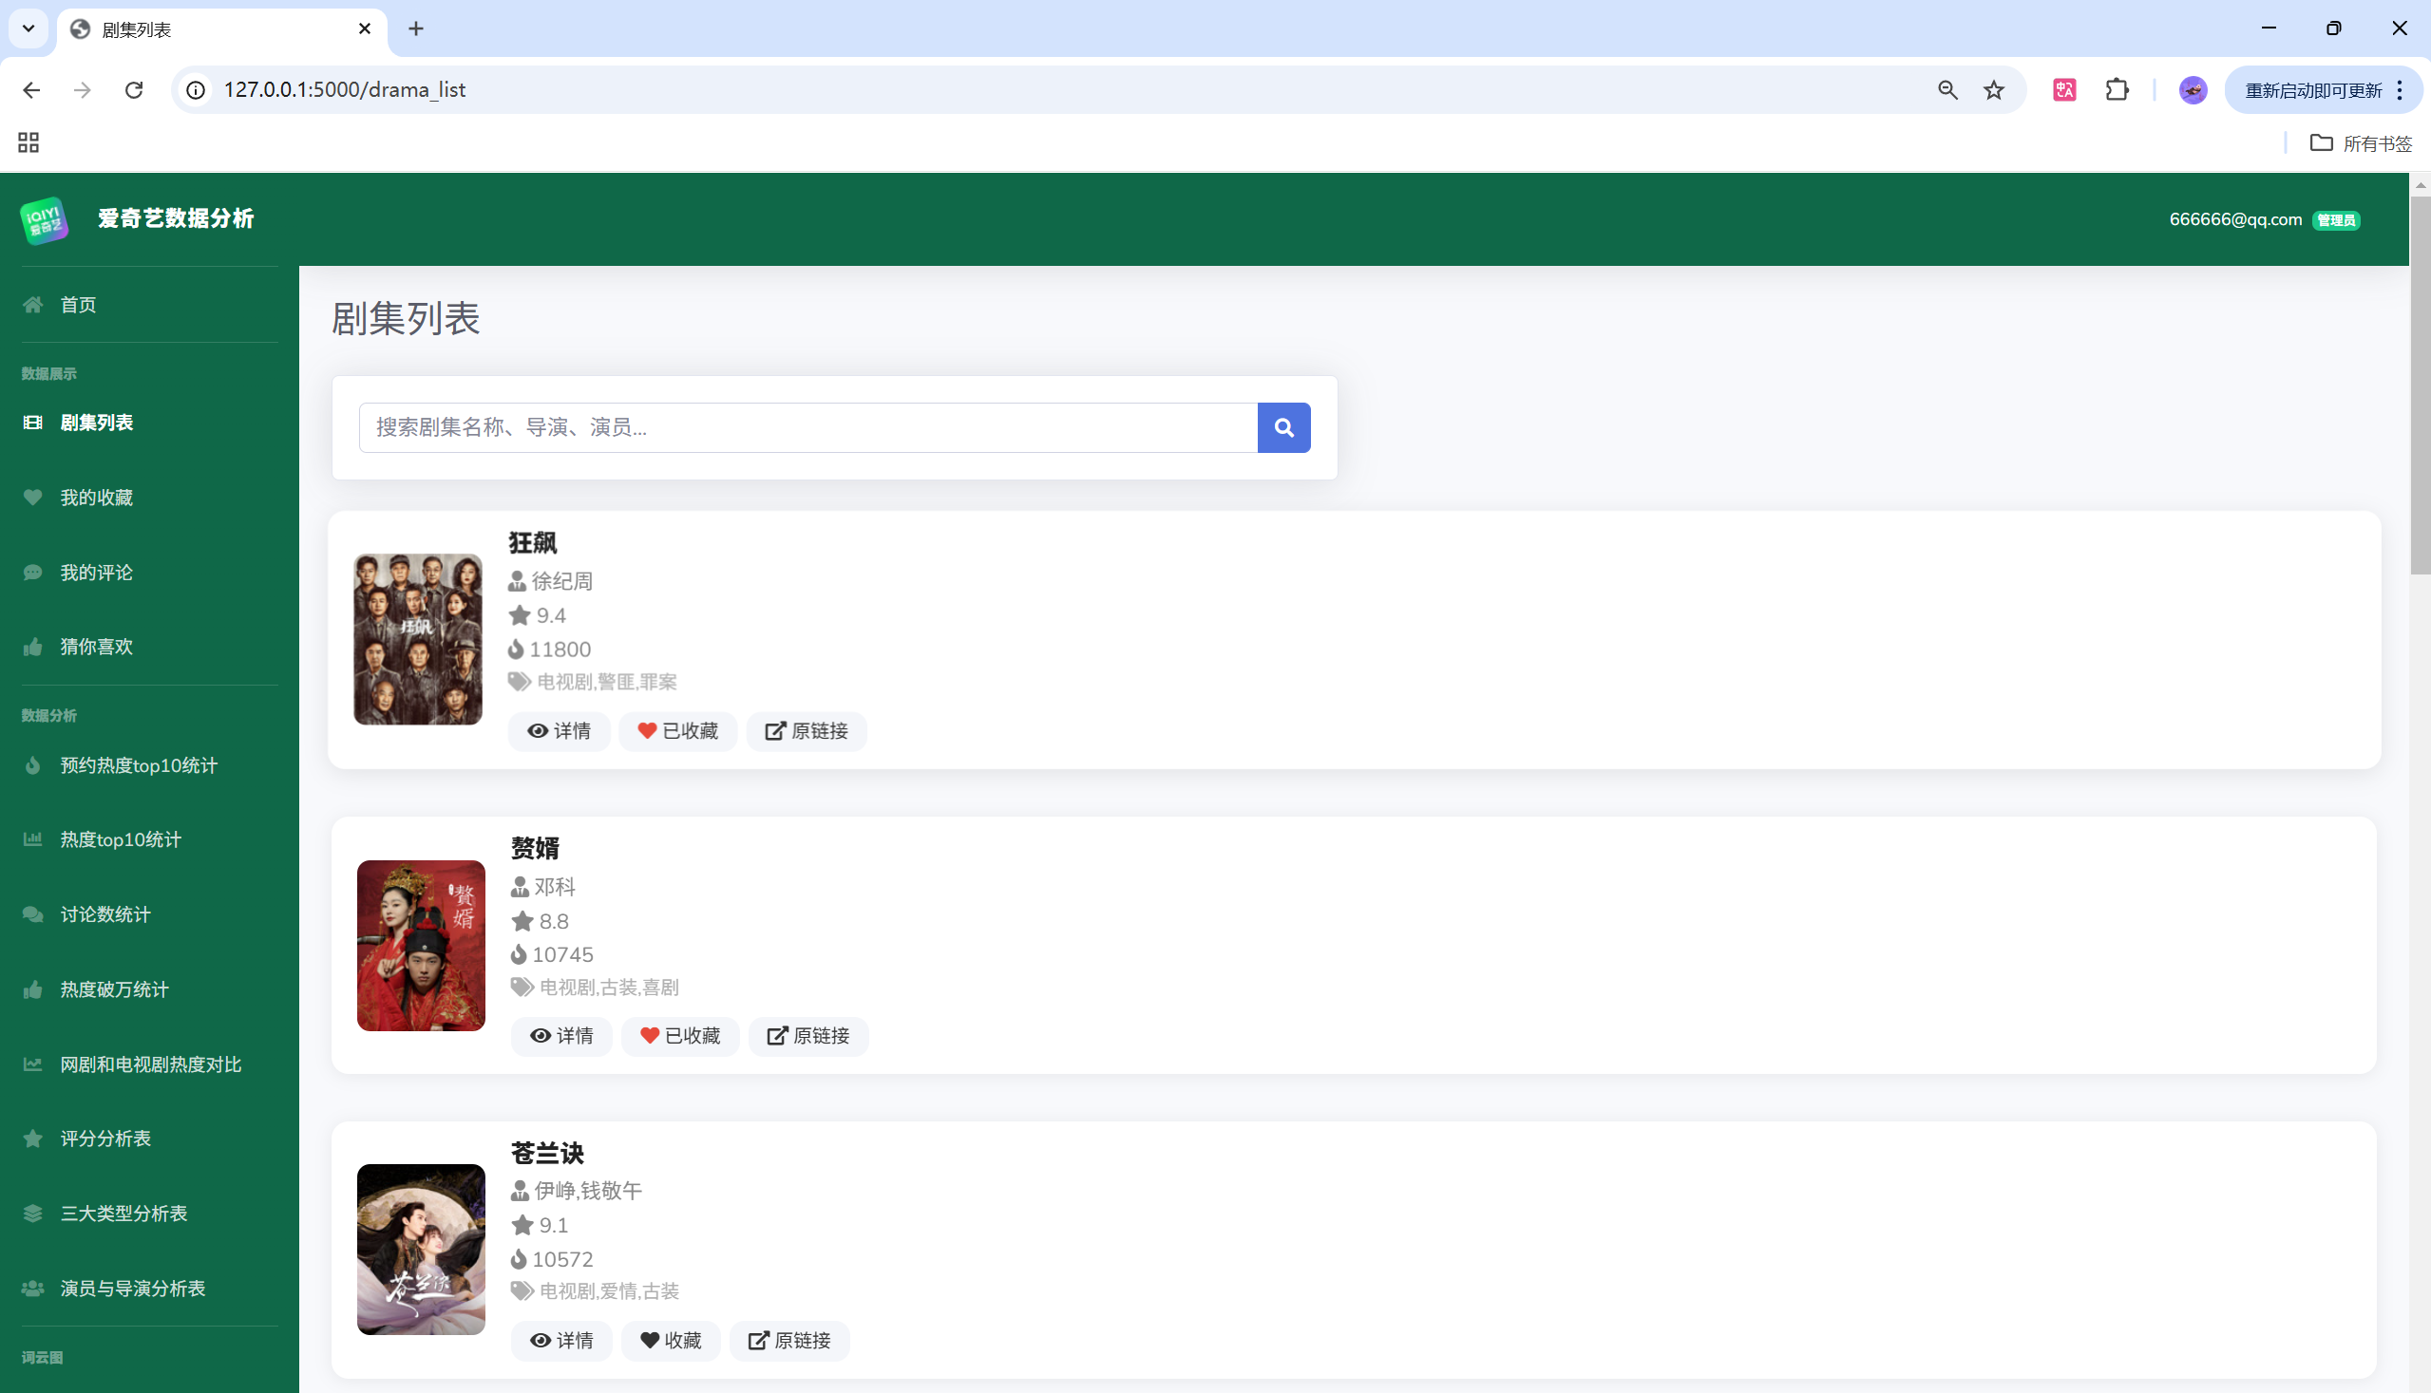Open Chrome three-dot menu
The width and height of the screenshot is (2431, 1393).
pos(2400,90)
